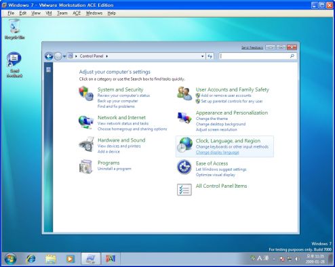
Task: Open Windows Explorer folder on taskbar
Action: [51, 259]
